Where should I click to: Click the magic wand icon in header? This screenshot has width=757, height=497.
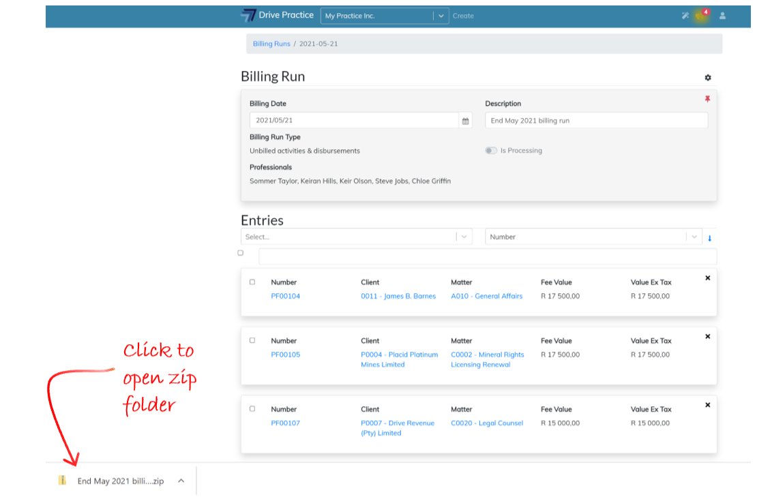(x=685, y=16)
